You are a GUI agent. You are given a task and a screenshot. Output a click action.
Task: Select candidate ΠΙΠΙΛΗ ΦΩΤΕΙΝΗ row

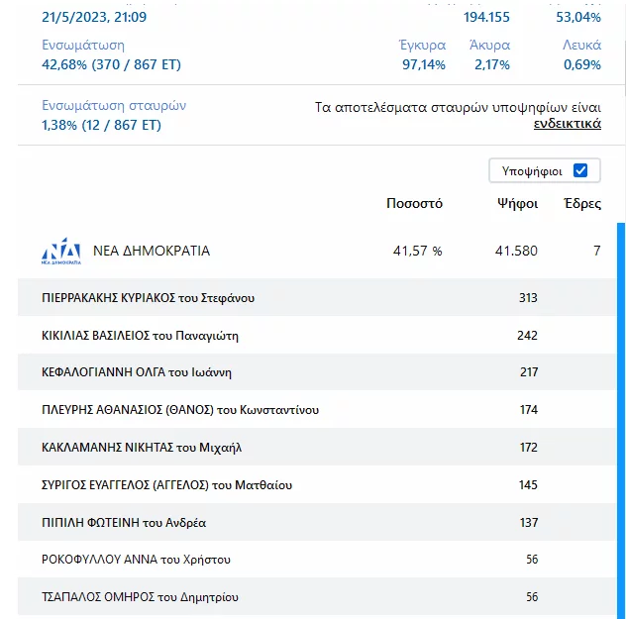[124, 522]
